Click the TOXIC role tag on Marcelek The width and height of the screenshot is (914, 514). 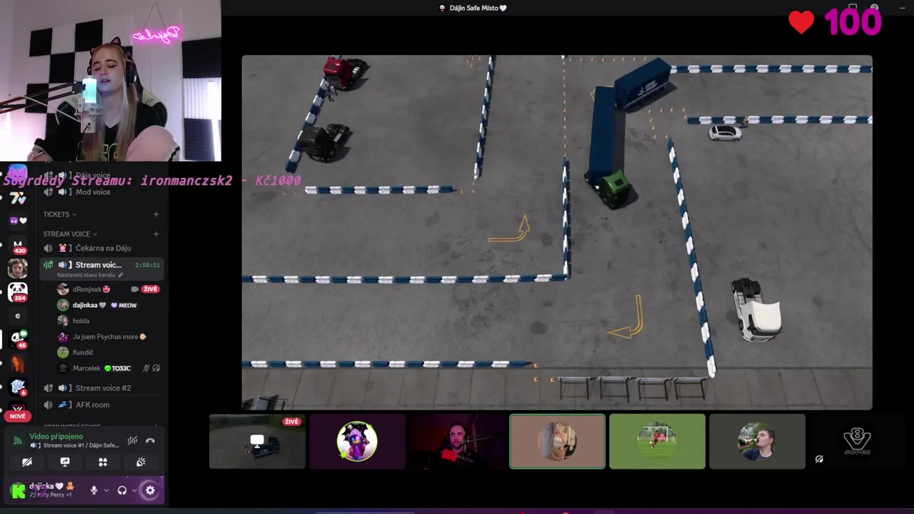click(x=118, y=368)
